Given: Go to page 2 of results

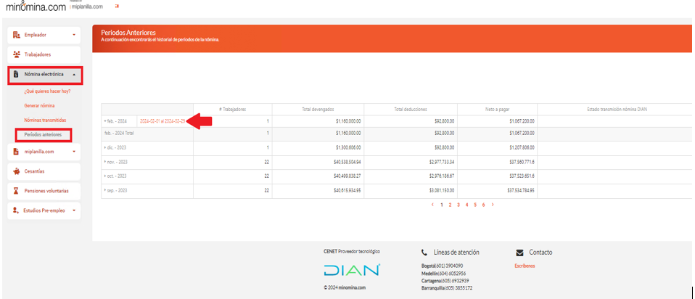Looking at the screenshot, I should [450, 205].
